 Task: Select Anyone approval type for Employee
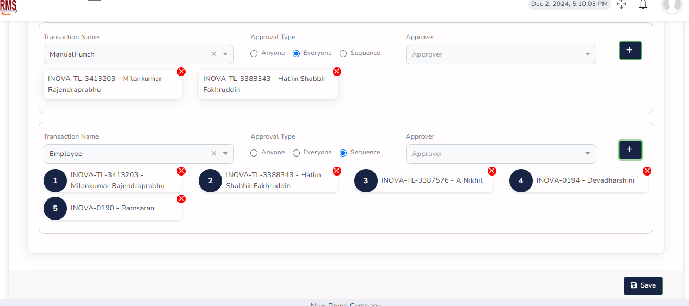254,153
